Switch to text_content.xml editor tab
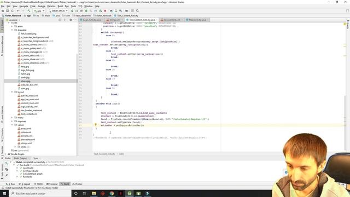Viewport: 350px width, 197px height. (171, 20)
